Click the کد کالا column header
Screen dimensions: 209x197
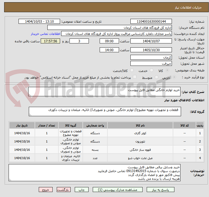click(x=184, y=125)
